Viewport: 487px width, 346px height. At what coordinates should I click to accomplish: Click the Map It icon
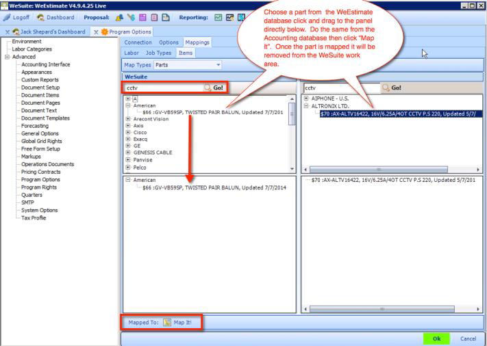click(167, 323)
